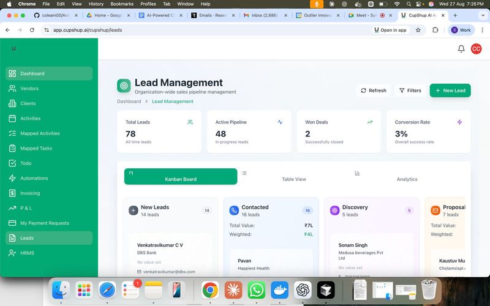Click the CupShup logo in the sidebar

[x=13, y=48]
